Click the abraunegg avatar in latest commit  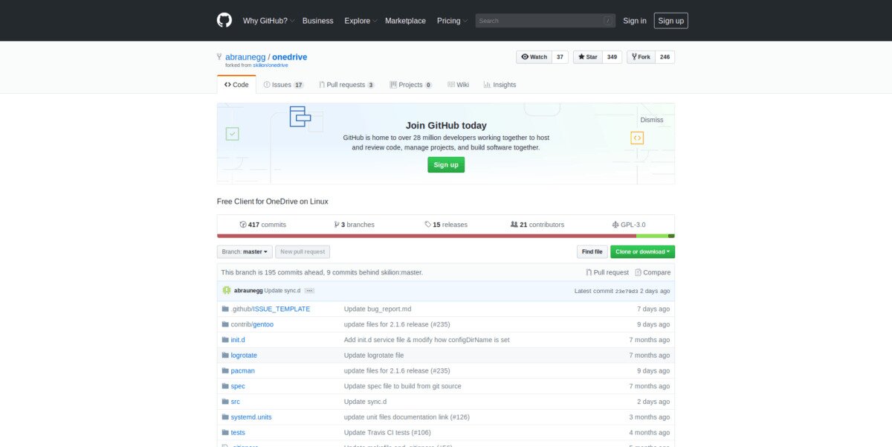pyautogui.click(x=227, y=290)
